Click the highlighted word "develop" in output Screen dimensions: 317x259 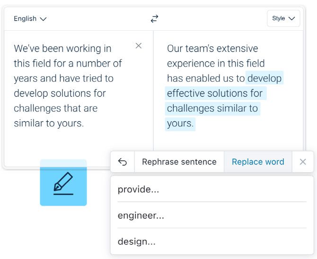tap(264, 78)
